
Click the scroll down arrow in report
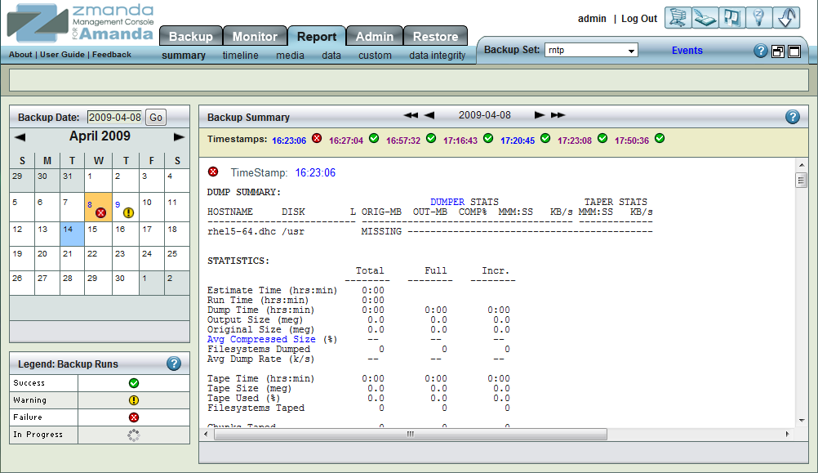(802, 420)
